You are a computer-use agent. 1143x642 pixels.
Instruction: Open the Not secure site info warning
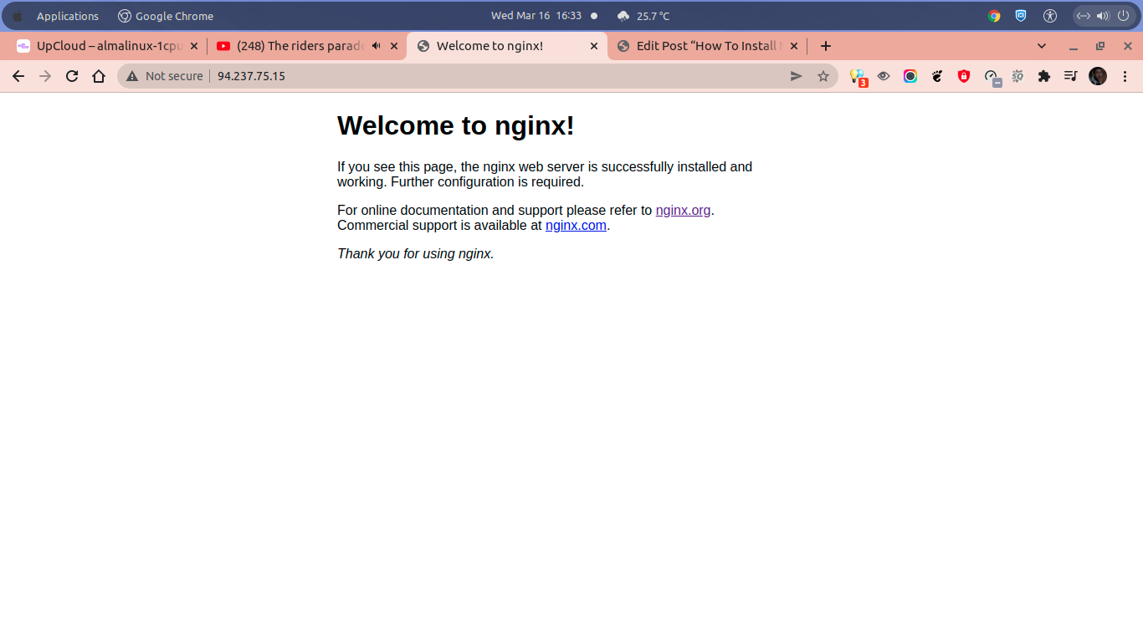[165, 76]
